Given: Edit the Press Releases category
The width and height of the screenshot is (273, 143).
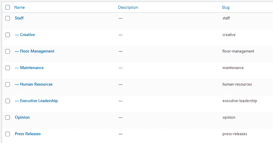Looking at the screenshot, I should pos(28,134).
